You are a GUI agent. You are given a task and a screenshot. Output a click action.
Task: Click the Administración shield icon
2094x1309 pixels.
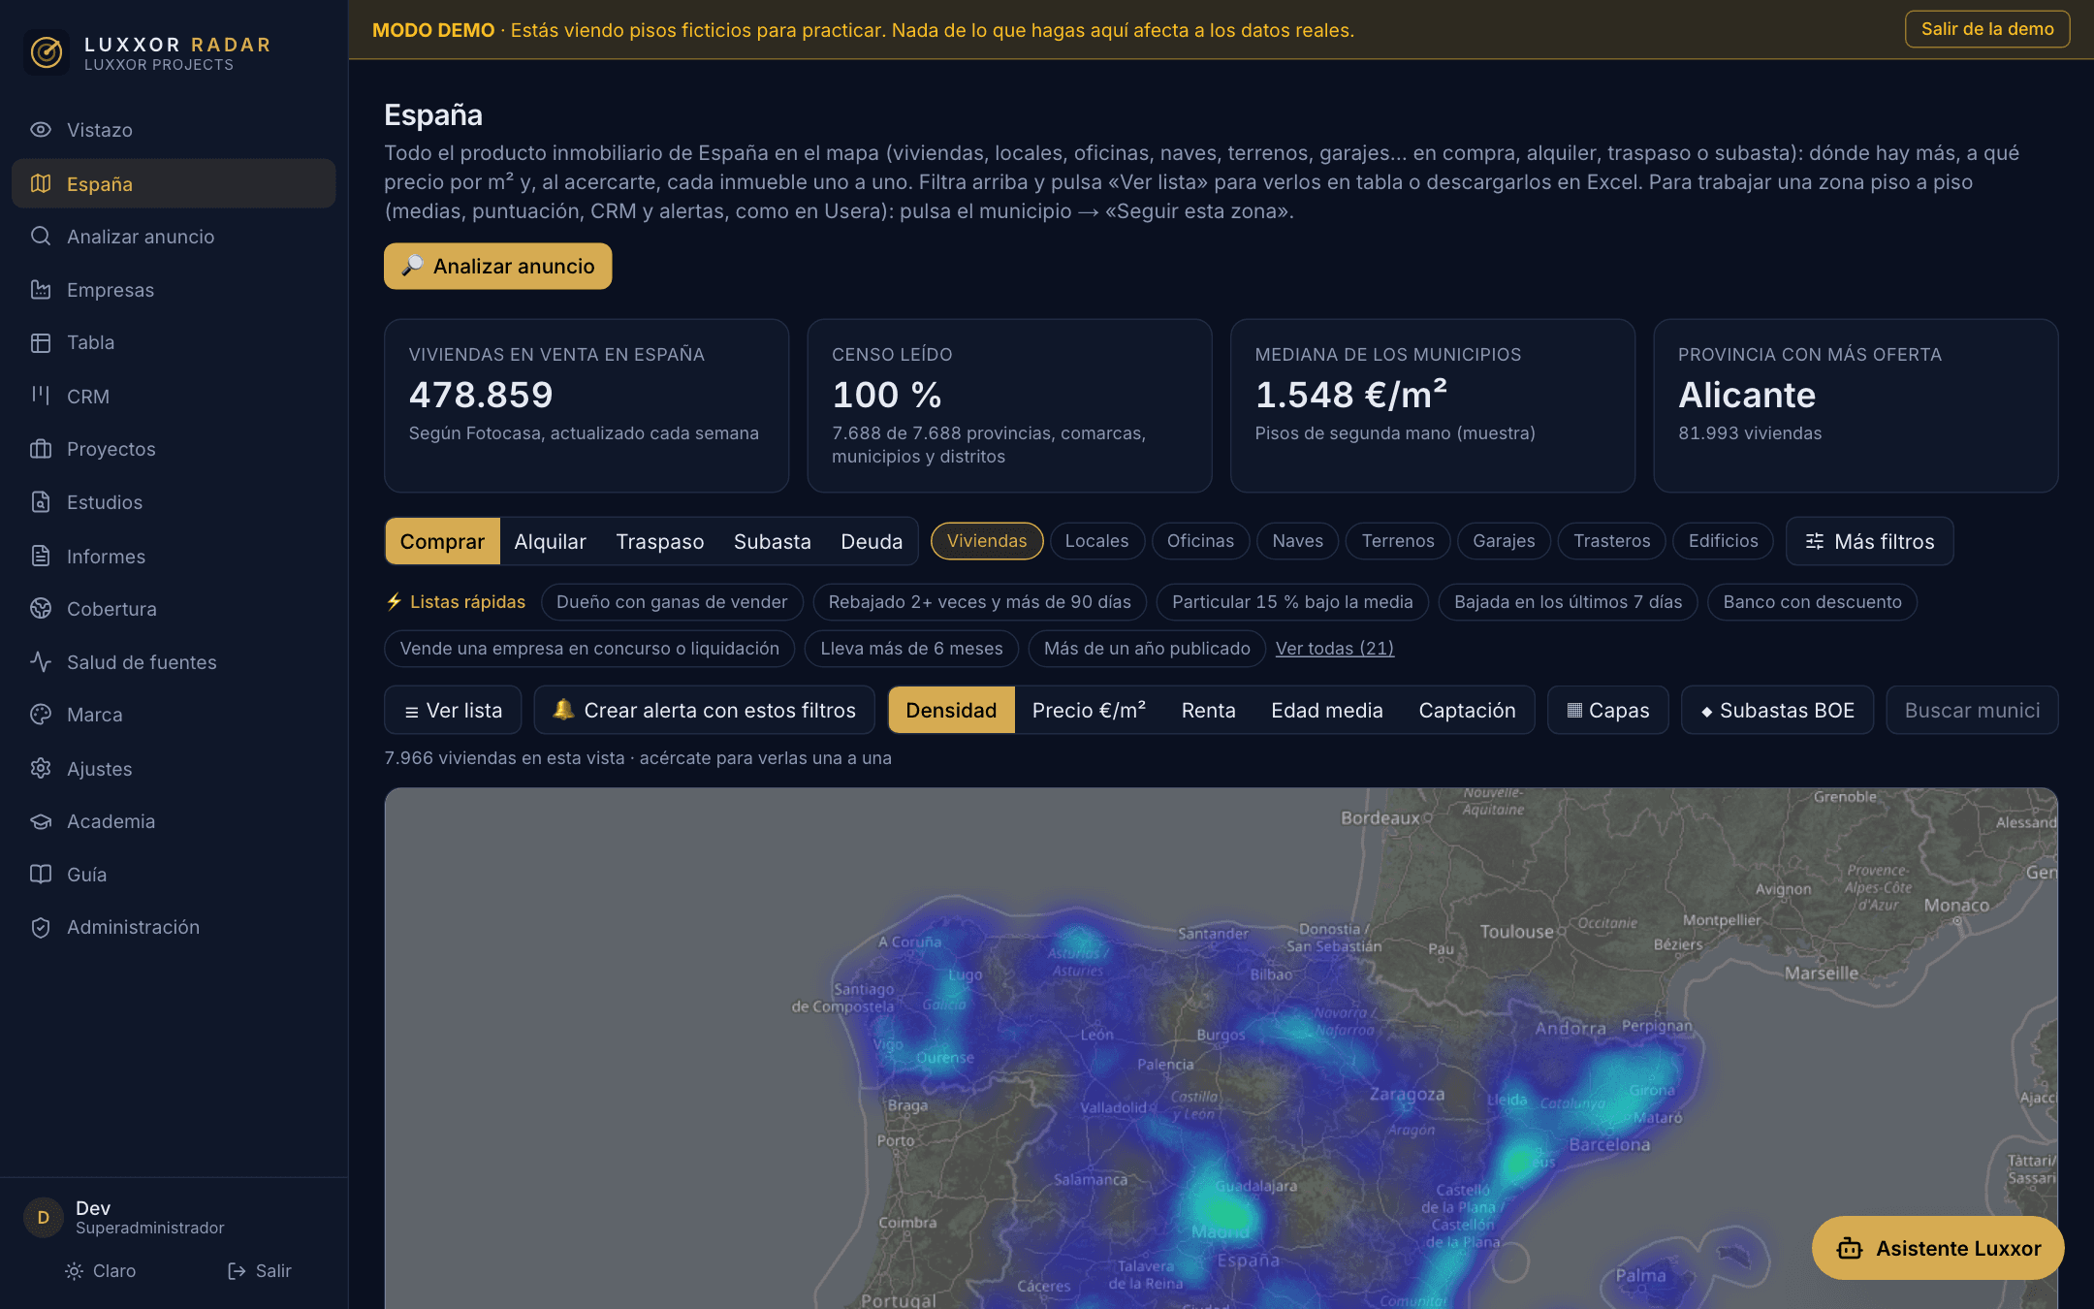pyautogui.click(x=41, y=927)
